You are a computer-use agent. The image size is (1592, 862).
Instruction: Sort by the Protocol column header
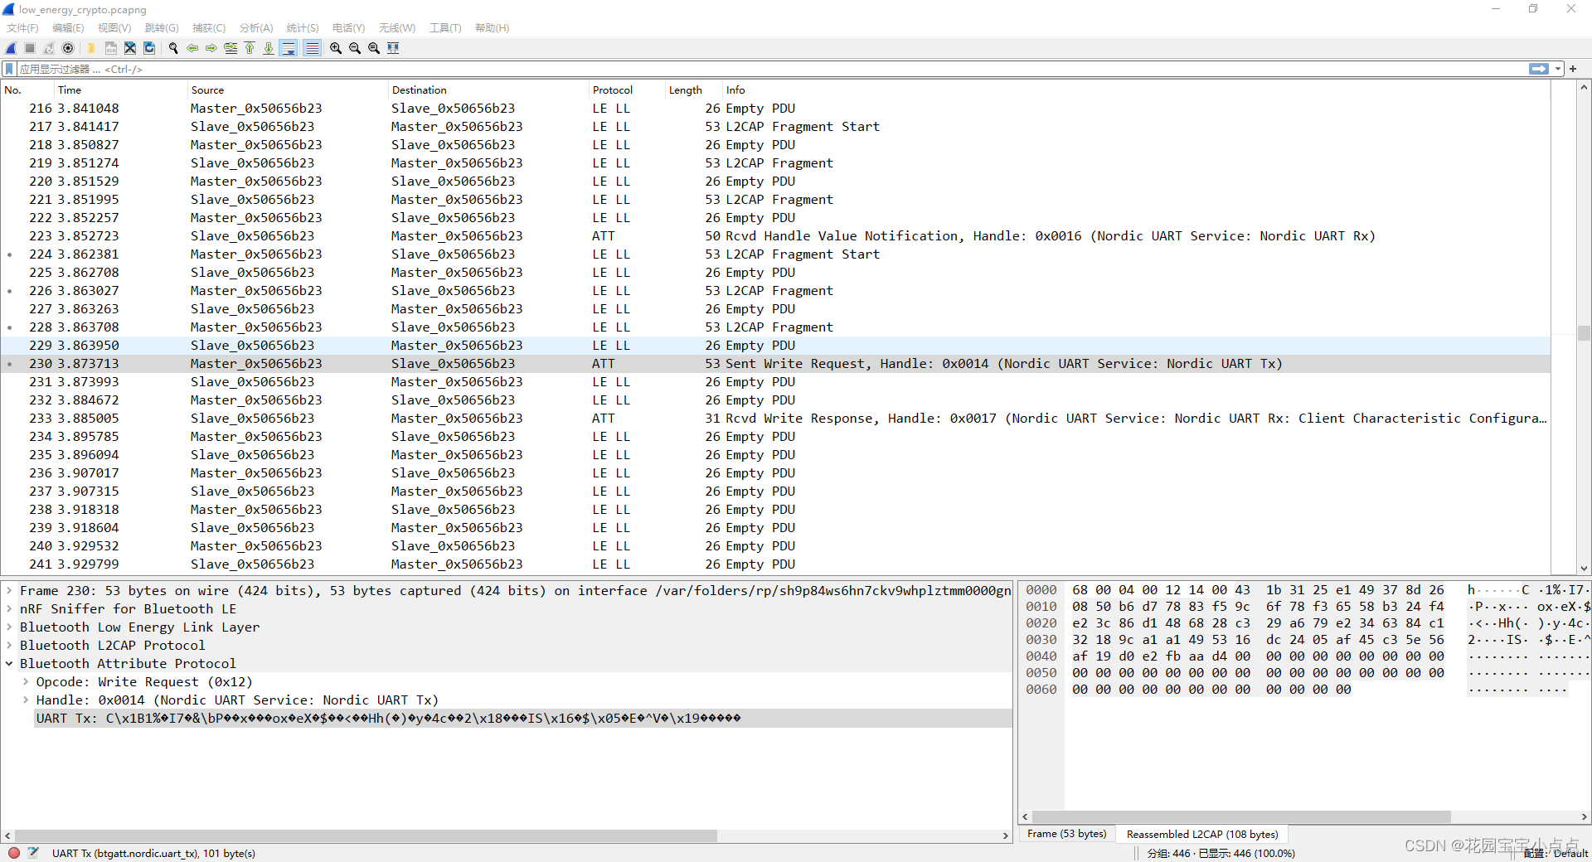pos(627,90)
